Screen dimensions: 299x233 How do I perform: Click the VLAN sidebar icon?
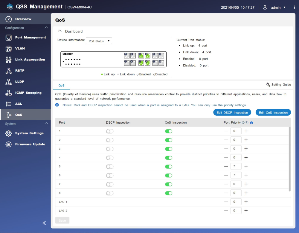pyautogui.click(x=9, y=49)
